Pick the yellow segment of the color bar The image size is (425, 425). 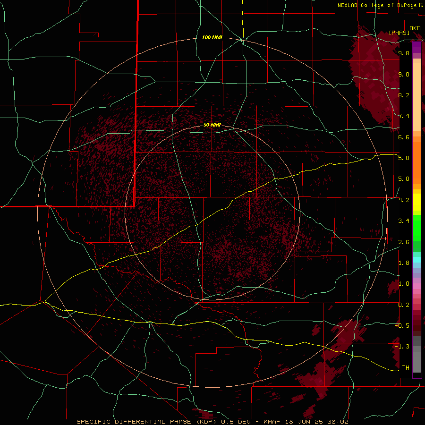coord(417,202)
